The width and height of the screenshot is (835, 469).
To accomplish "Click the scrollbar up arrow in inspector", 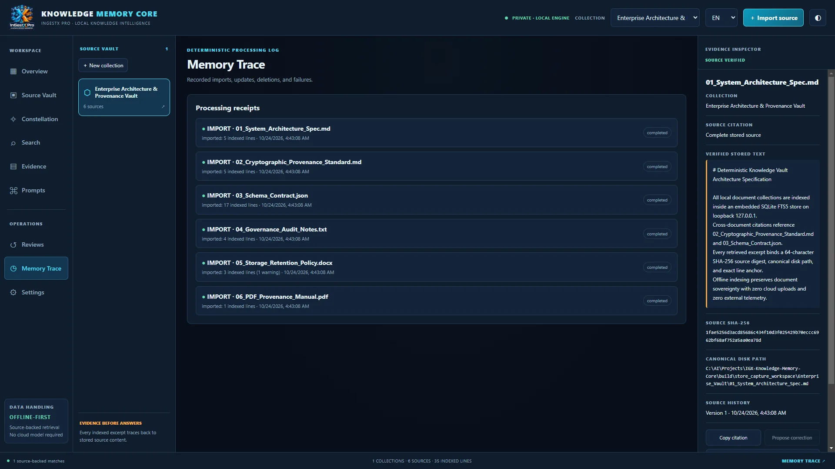I will (832, 73).
